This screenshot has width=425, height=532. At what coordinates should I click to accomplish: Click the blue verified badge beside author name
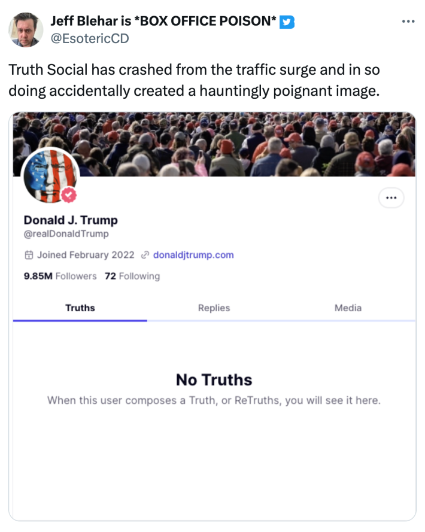[287, 22]
